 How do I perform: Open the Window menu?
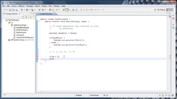click(x=57, y=6)
